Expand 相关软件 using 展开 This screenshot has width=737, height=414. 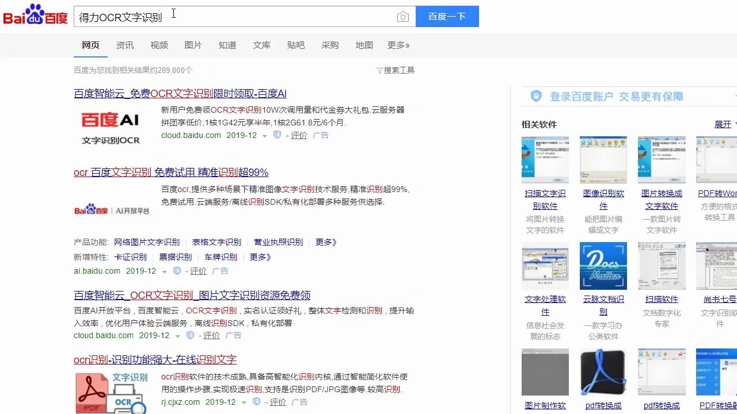click(723, 124)
